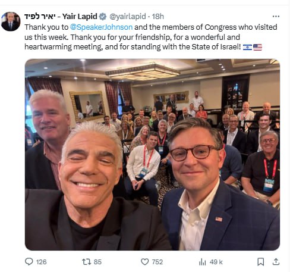The width and height of the screenshot is (290, 272).
Task: Click the 752 likes count
Action: point(157,262)
